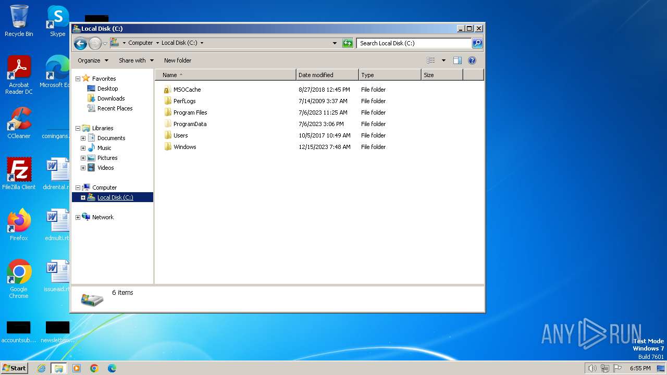Screen dimensions: 667x375
Task: Click Internet Explorer taskbar icon
Action: click(x=41, y=368)
